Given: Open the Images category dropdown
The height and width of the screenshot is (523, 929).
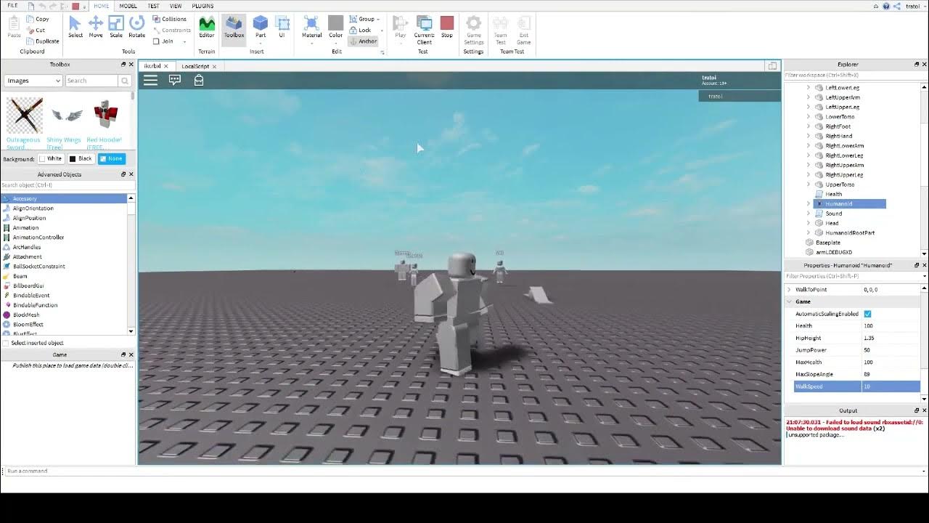Looking at the screenshot, I should pyautogui.click(x=33, y=81).
